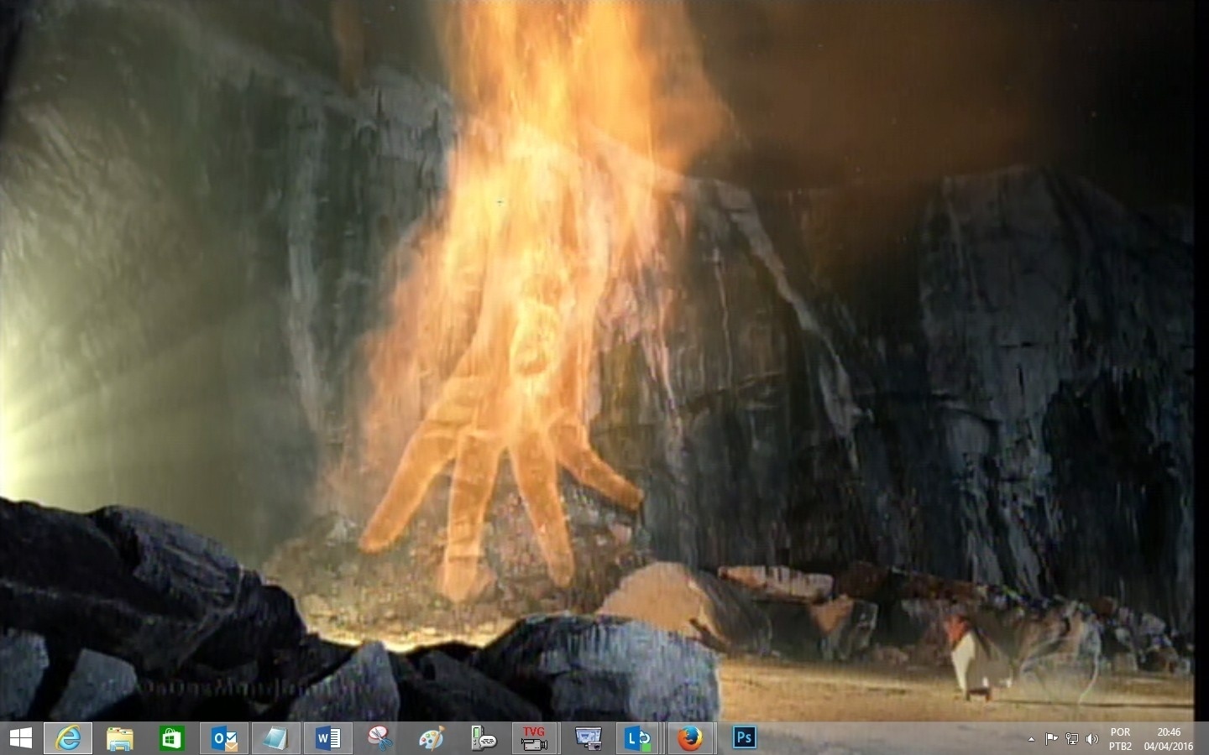The height and width of the screenshot is (755, 1209).
Task: Open the phone chat app icon
Action: click(x=484, y=738)
